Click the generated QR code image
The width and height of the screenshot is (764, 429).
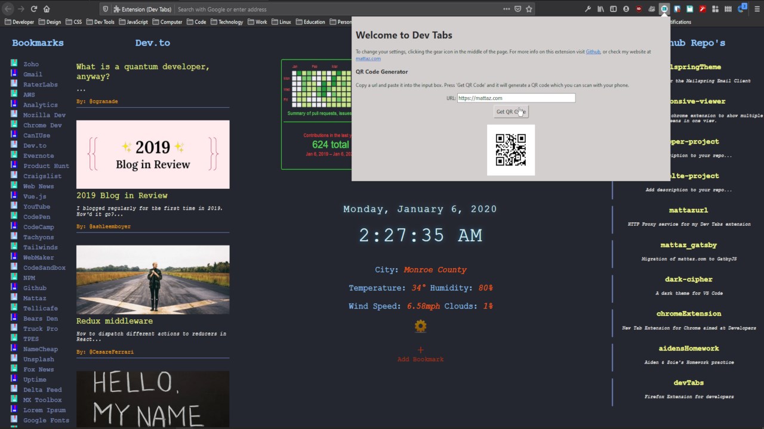pyautogui.click(x=511, y=150)
